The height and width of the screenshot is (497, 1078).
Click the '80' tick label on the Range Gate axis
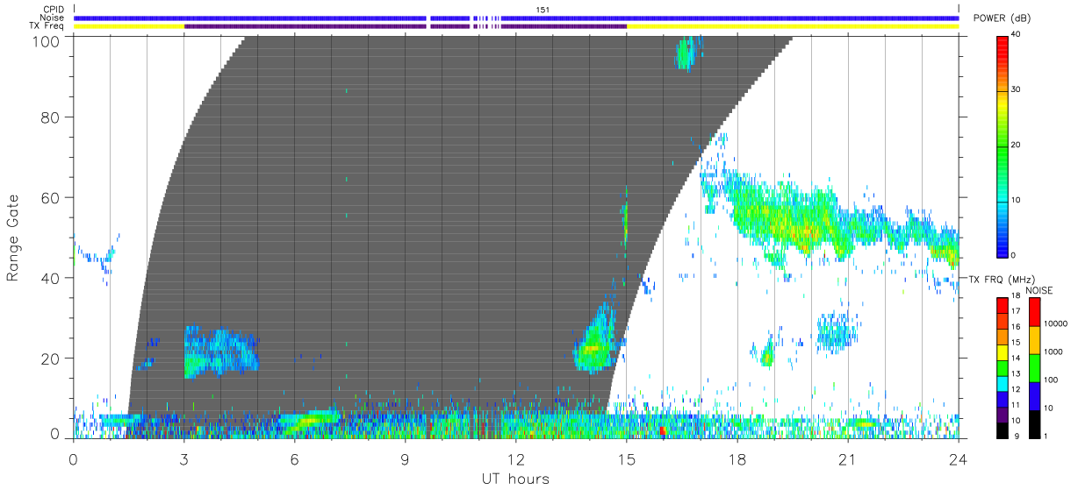[x=51, y=117]
